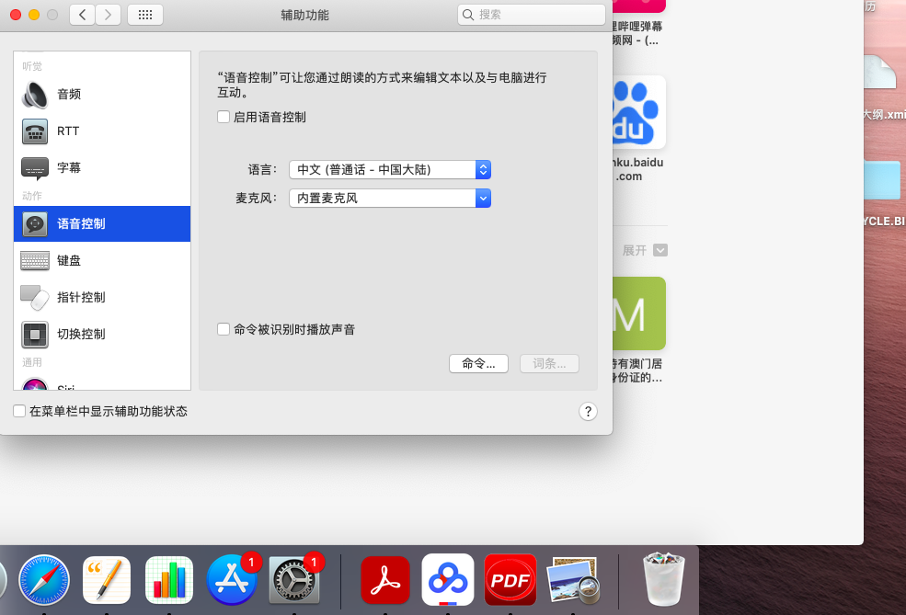Check 在菜单栏中显示辅助功能状态 option
The width and height of the screenshot is (906, 615).
(19, 411)
